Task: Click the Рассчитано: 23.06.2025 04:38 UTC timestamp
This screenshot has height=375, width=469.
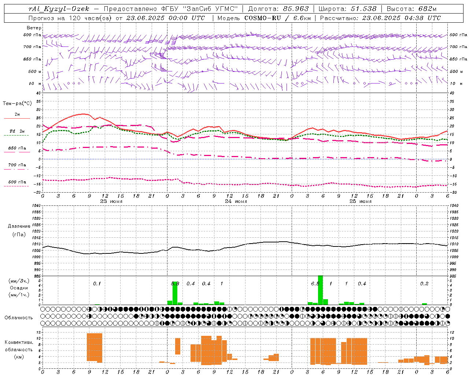Action: click(380, 18)
